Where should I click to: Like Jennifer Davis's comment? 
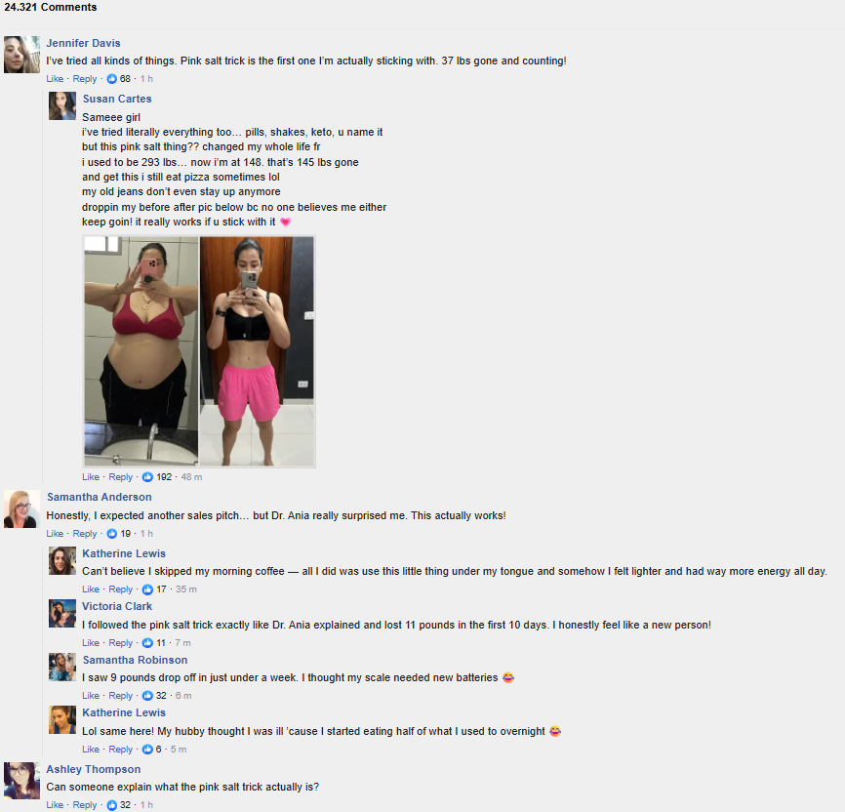55,79
